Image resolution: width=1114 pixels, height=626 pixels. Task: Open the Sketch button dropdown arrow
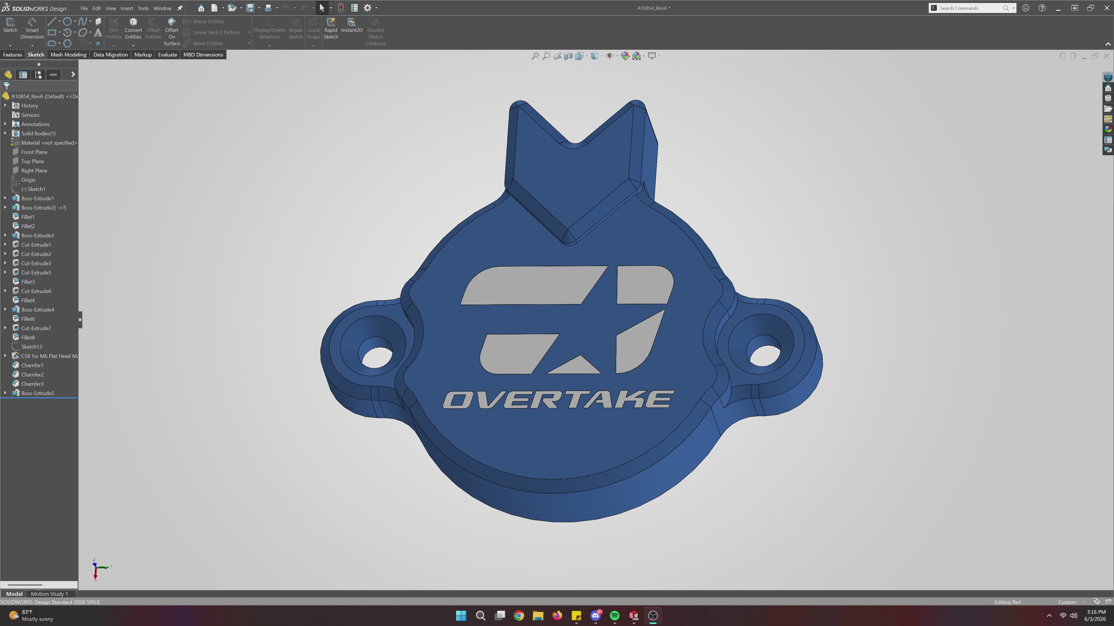tap(10, 46)
